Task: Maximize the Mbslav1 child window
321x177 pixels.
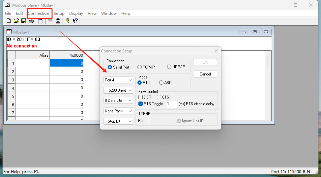Action: tap(255, 32)
